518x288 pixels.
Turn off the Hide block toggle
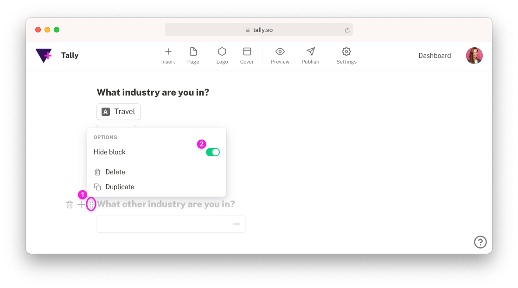click(213, 152)
